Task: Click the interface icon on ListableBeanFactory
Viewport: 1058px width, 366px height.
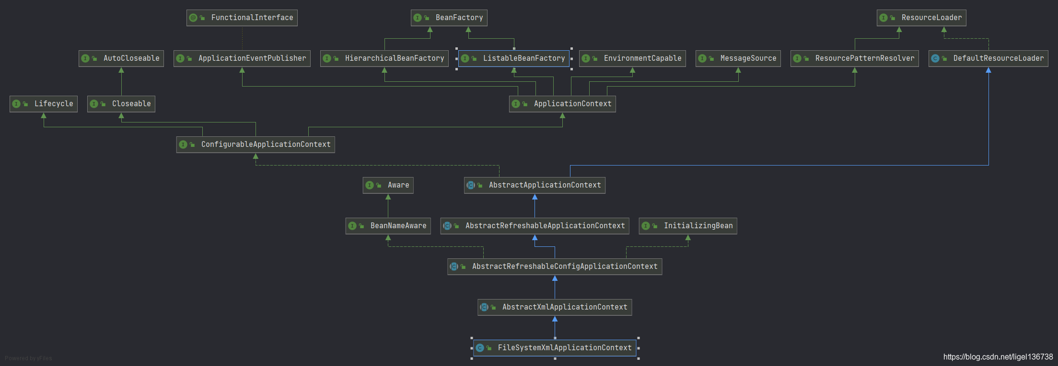Action: (x=465, y=58)
